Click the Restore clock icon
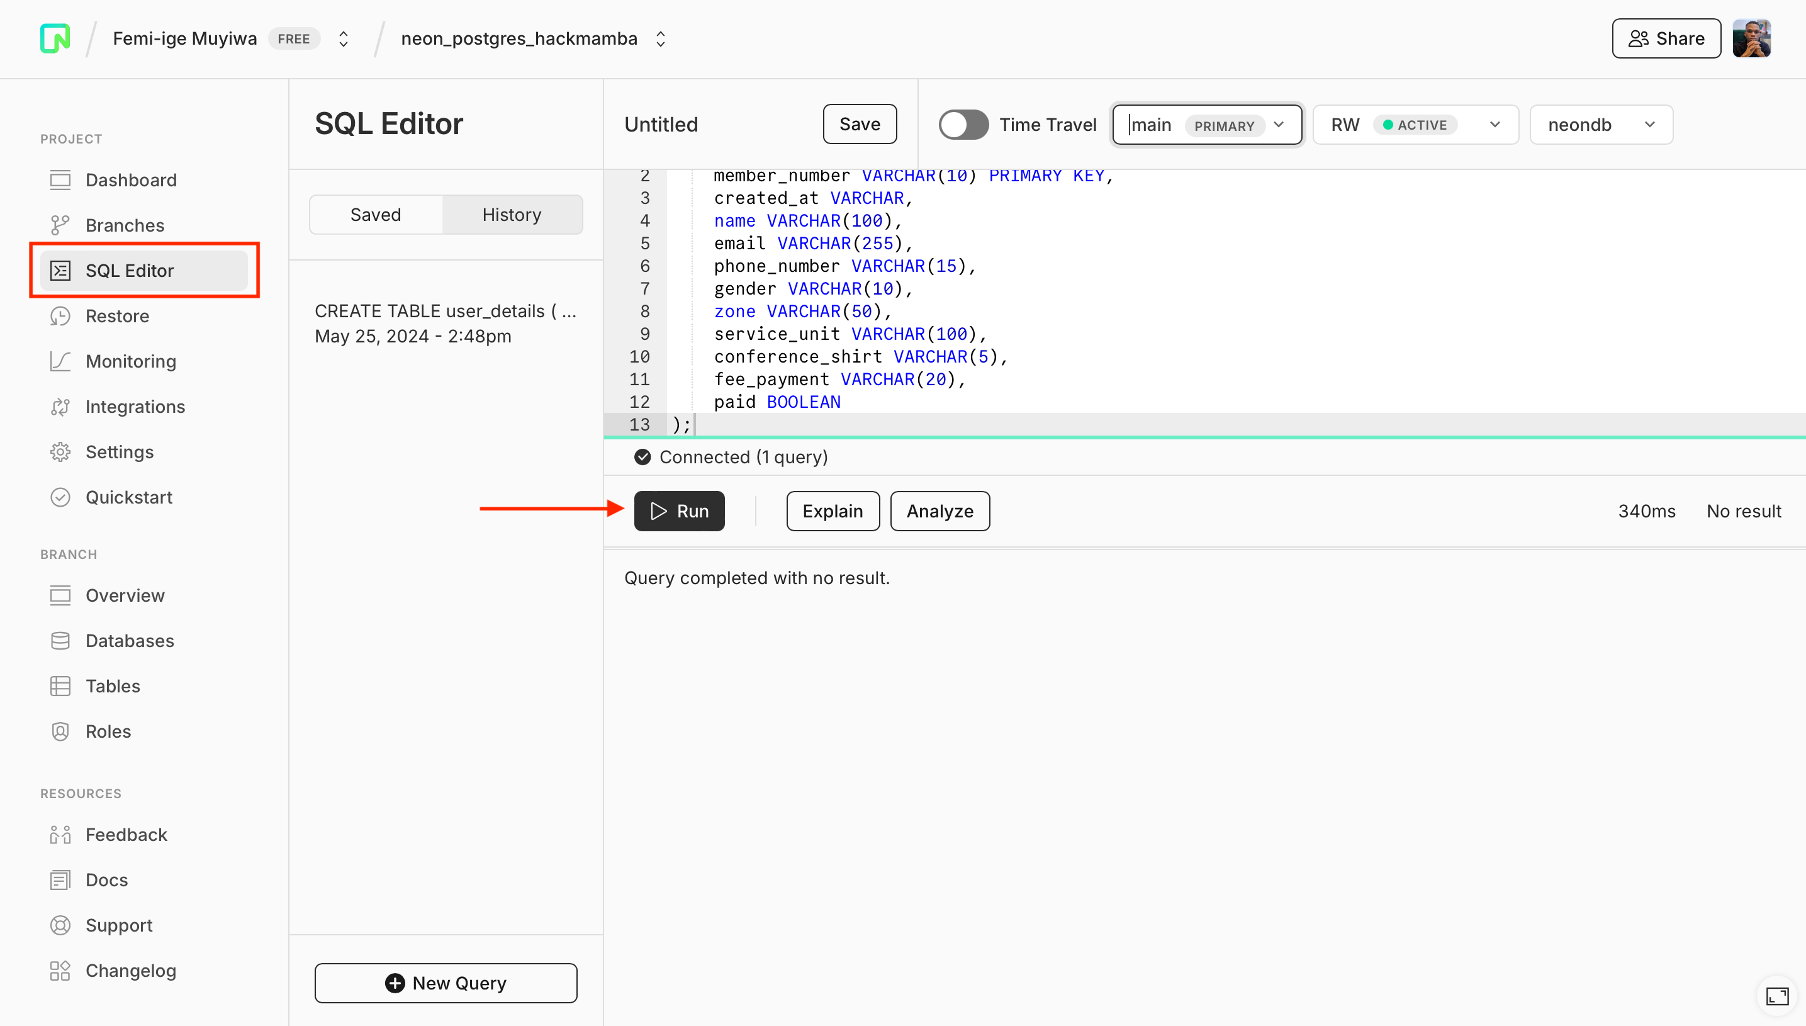The image size is (1806, 1026). tap(60, 316)
